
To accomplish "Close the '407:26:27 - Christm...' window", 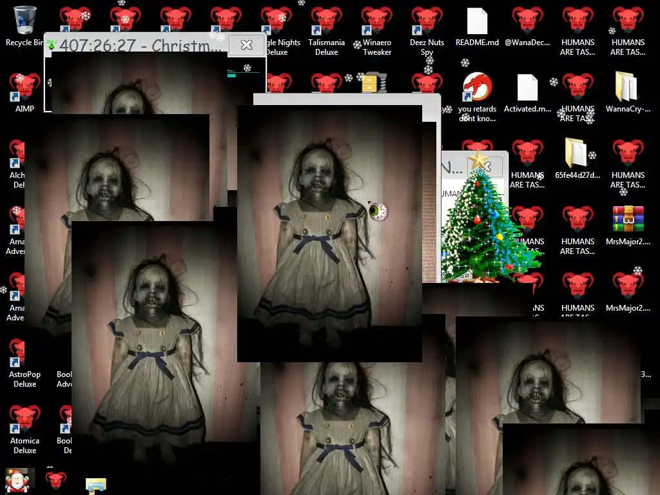I will 246,44.
